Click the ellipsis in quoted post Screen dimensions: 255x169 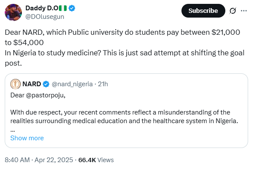12,130
